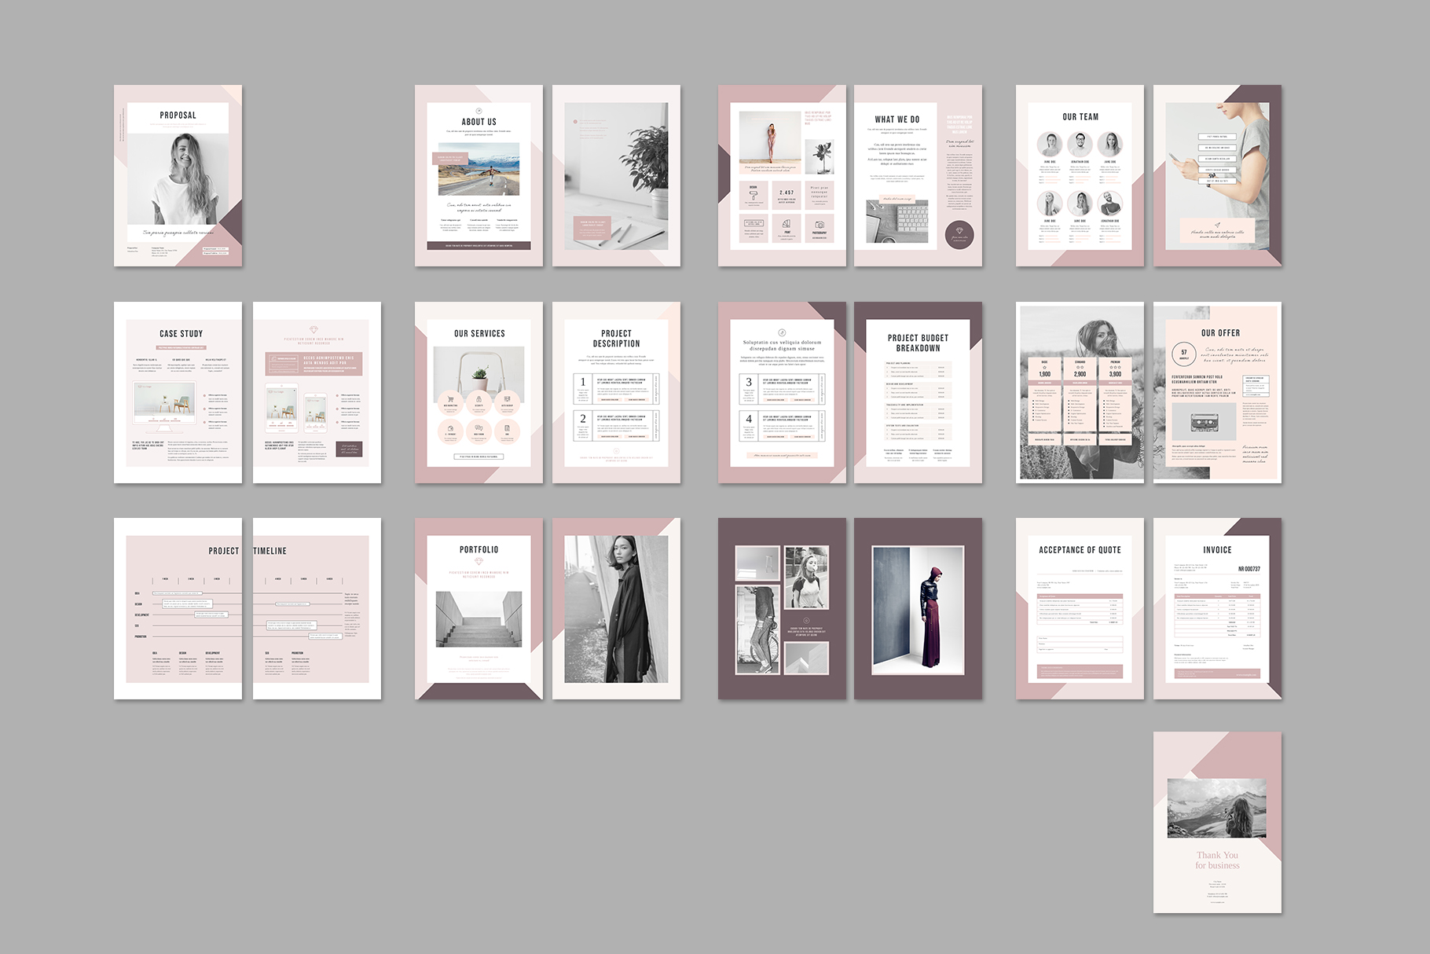Viewport: 1430px width, 954px height.
Task: Click the chat bubbles icon in Our Services
Action: [x=478, y=429]
